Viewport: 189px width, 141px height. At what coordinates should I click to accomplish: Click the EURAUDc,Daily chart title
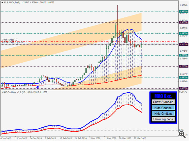[x=12, y=3]
